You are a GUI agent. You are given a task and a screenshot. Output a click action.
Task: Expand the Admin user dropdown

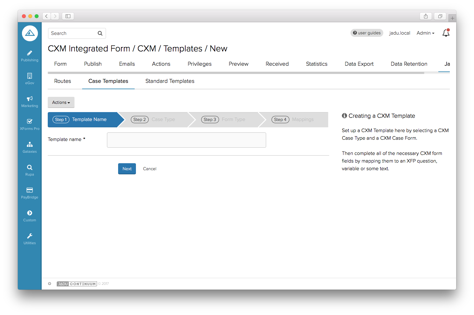pos(425,33)
